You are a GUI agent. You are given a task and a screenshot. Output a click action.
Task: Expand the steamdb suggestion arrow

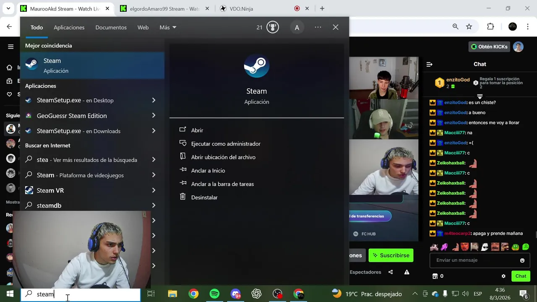pos(154,206)
